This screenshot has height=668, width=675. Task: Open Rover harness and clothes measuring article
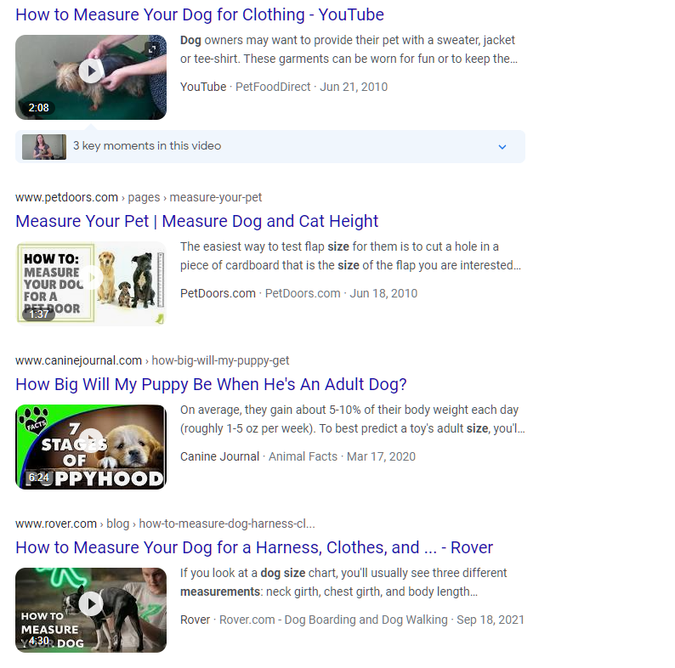pyautogui.click(x=254, y=547)
